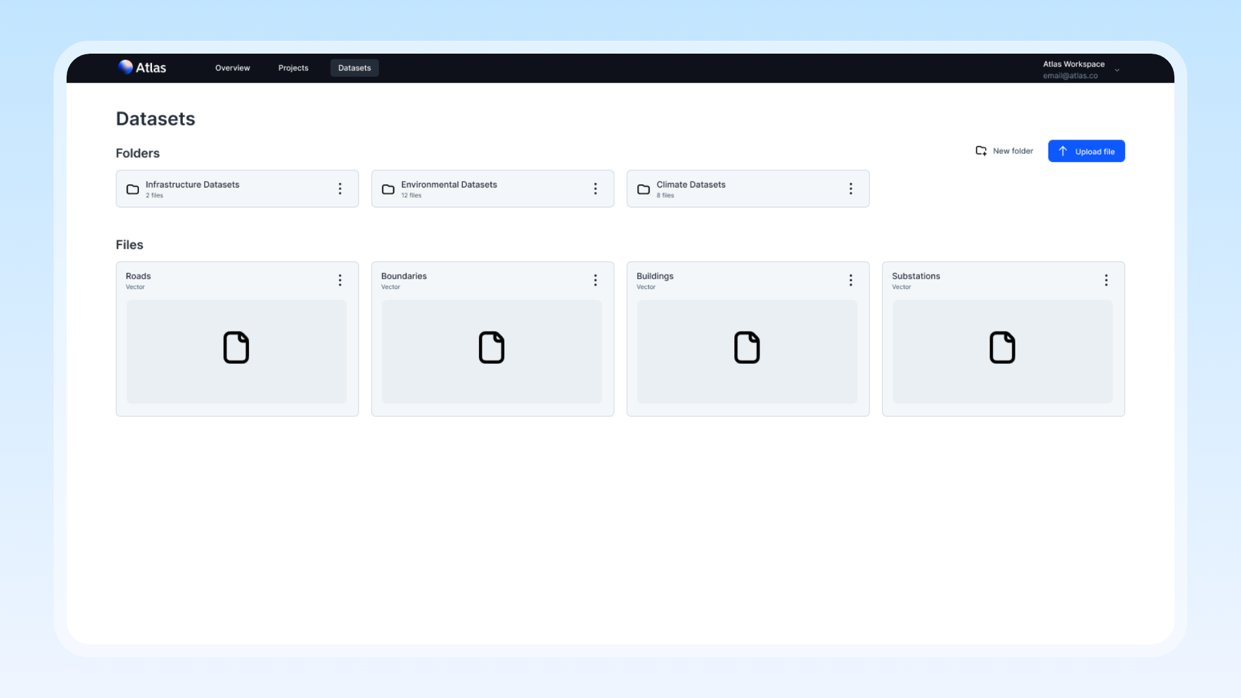The width and height of the screenshot is (1241, 698).
Task: Click the Climate Datasets folder icon
Action: pos(643,189)
